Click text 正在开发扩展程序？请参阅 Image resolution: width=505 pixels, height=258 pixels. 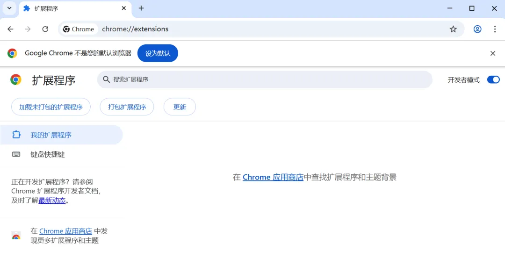[x=52, y=182]
